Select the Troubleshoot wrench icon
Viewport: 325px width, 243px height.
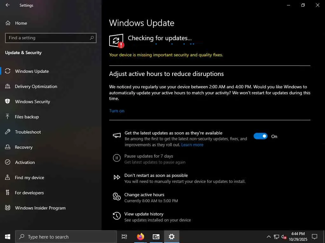click(8, 132)
